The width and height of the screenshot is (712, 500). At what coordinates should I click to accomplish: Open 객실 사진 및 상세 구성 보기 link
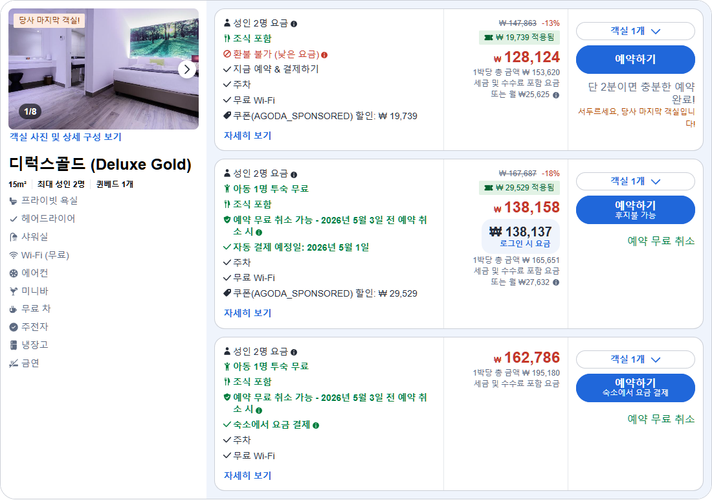pyautogui.click(x=67, y=136)
